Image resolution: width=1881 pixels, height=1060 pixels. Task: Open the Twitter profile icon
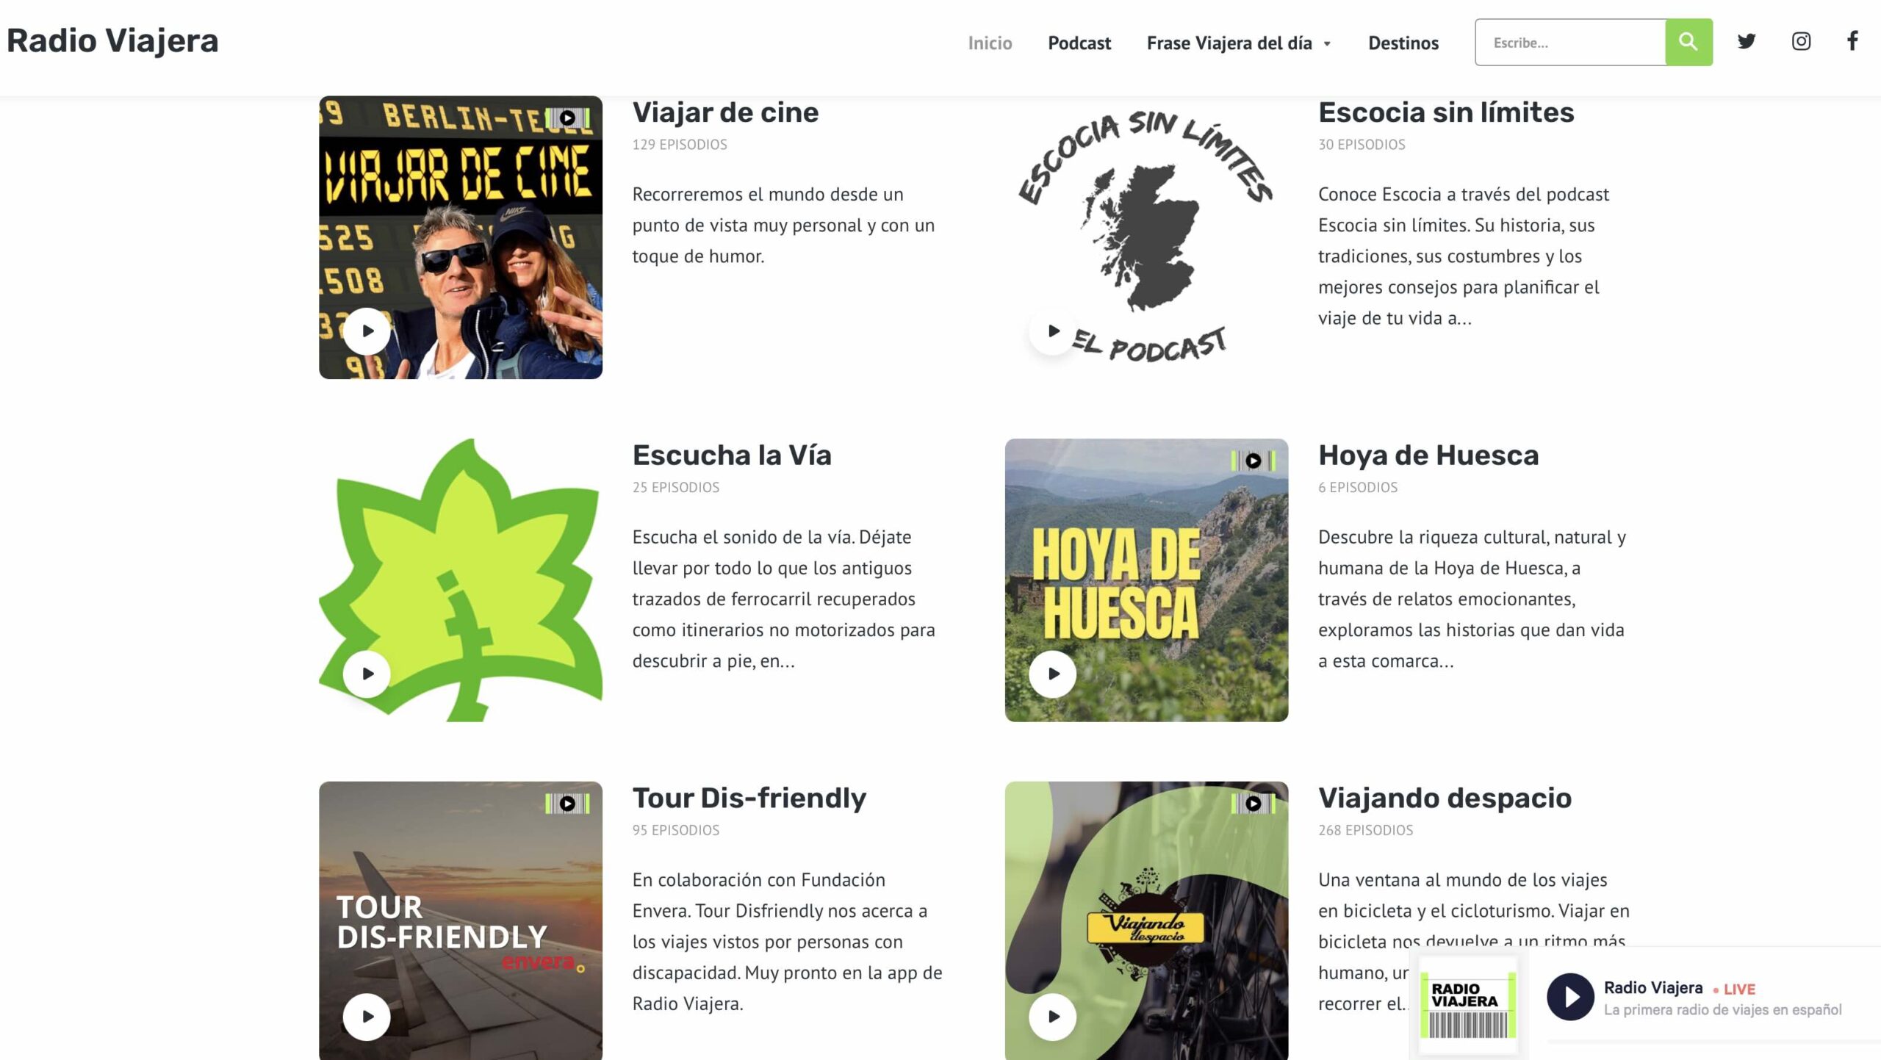pyautogui.click(x=1747, y=41)
